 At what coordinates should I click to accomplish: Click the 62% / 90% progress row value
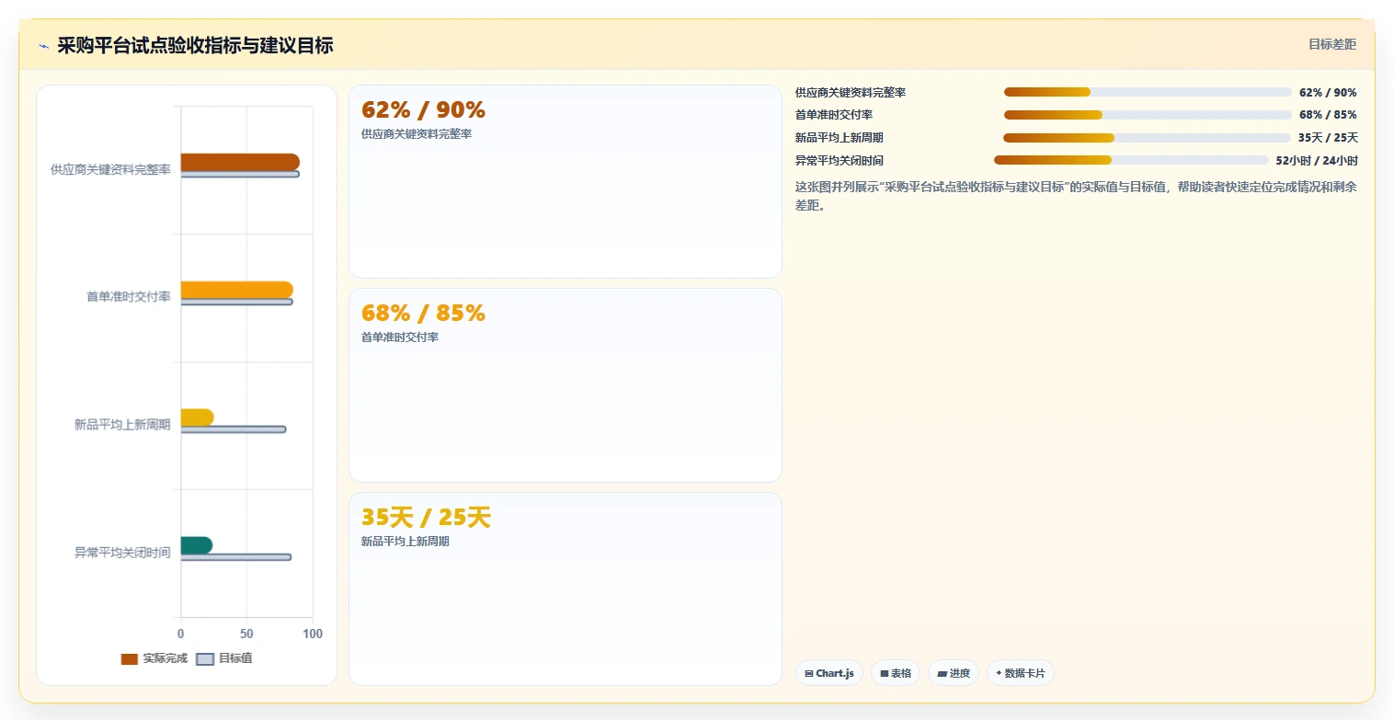point(1328,92)
